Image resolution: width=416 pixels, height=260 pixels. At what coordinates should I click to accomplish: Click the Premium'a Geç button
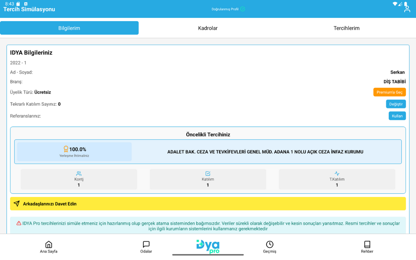pyautogui.click(x=389, y=92)
